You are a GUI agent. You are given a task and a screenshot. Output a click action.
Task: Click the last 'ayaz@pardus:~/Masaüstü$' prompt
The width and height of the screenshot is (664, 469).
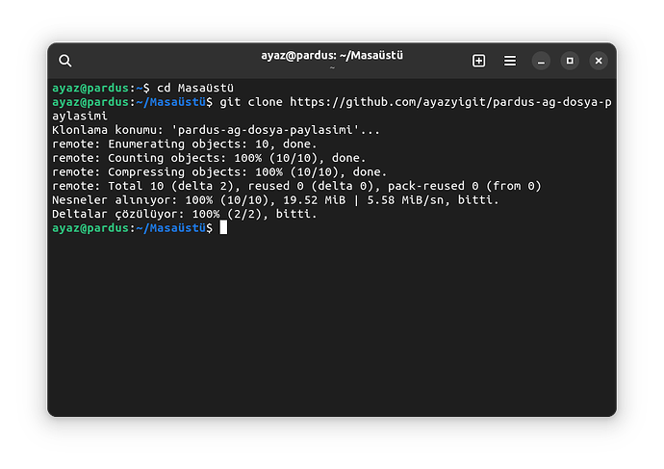click(132, 227)
